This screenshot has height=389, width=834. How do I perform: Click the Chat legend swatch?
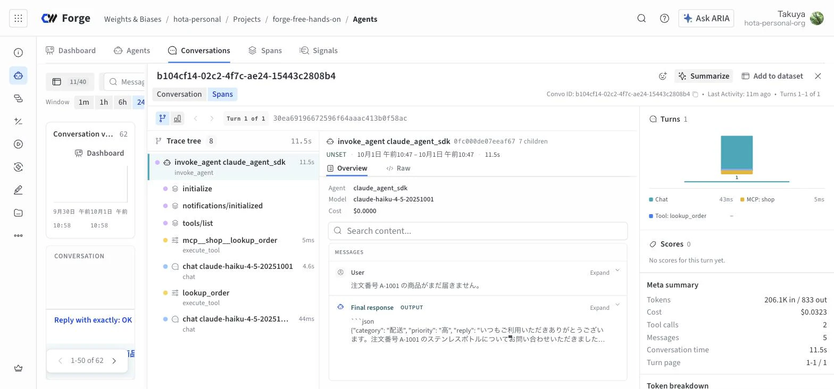coord(651,199)
